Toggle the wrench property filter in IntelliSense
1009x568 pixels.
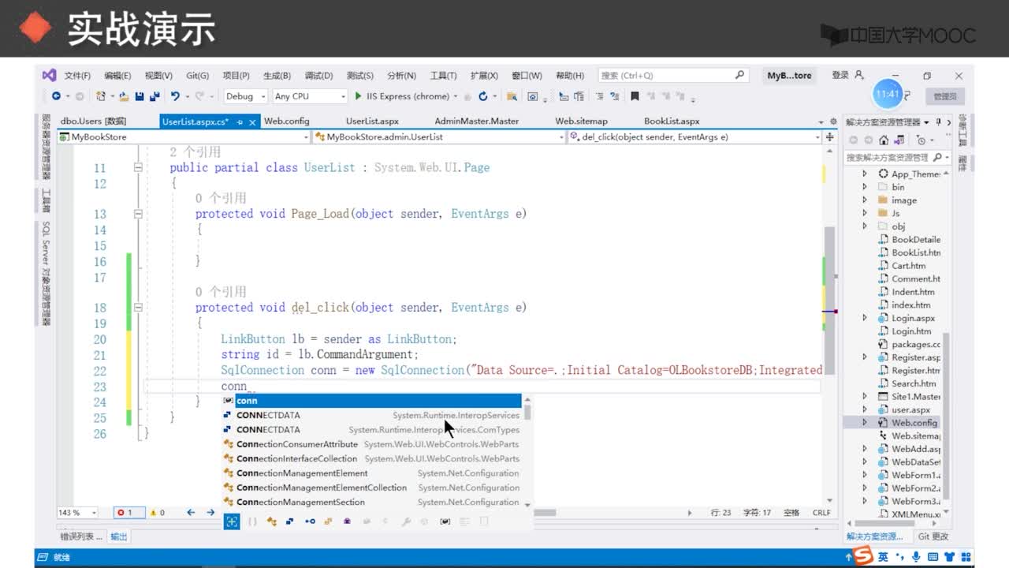tap(406, 521)
